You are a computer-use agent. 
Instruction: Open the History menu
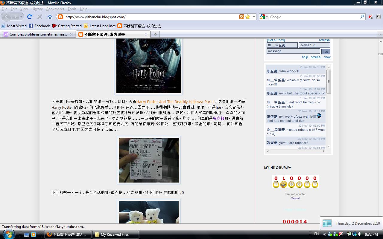[37, 9]
